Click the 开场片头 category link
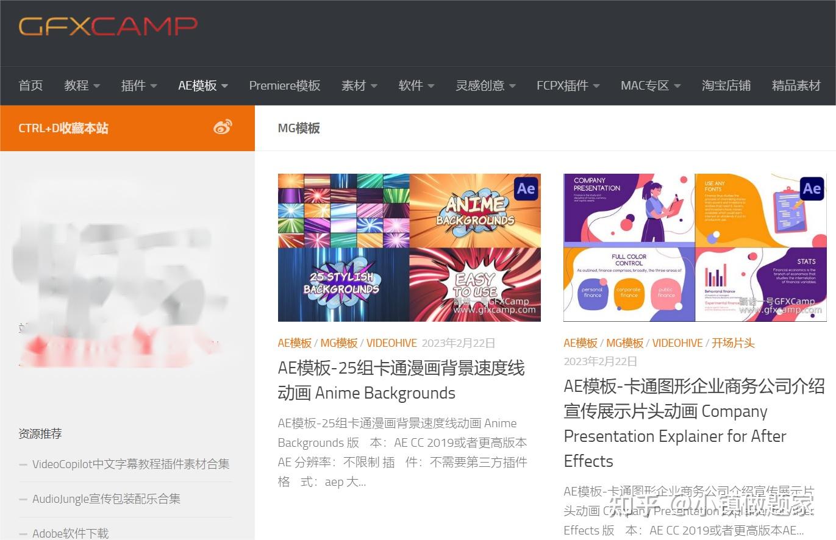This screenshot has height=540, width=836. click(732, 343)
